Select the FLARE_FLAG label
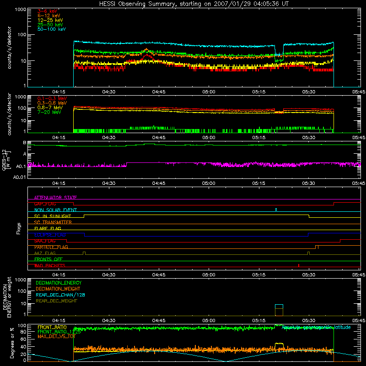Image resolution: width=366 pixels, height=366 pixels. [x=48, y=228]
